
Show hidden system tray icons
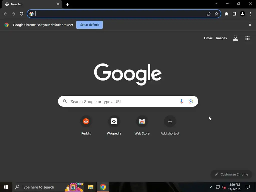click(x=211, y=187)
